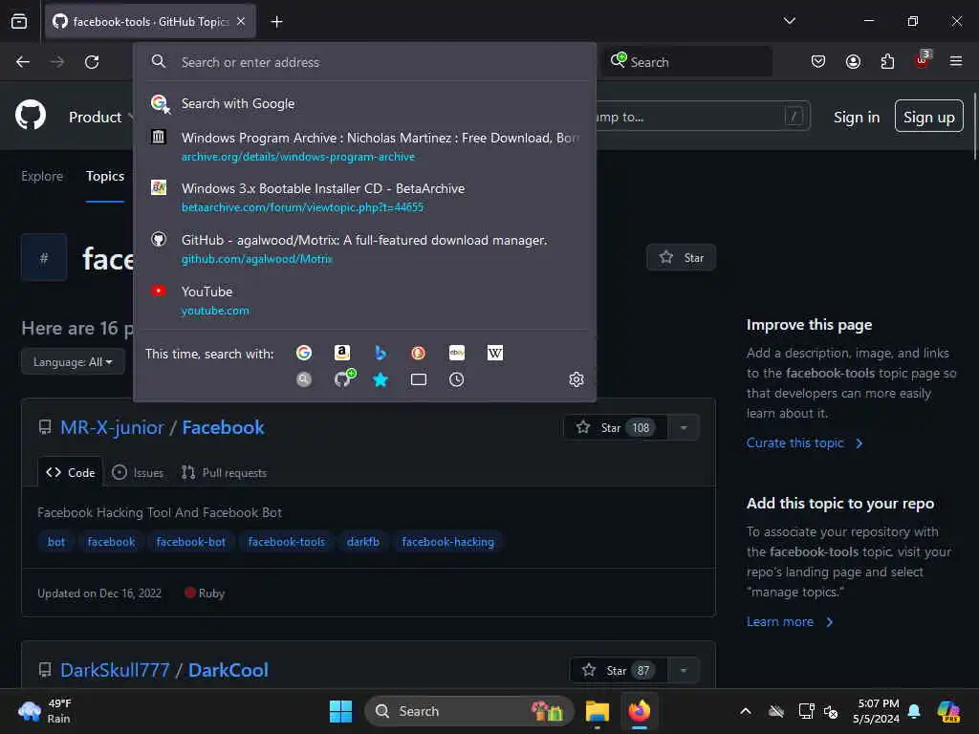Open uBlock Origin extension icon
The image size is (979, 734).
[x=923, y=60]
